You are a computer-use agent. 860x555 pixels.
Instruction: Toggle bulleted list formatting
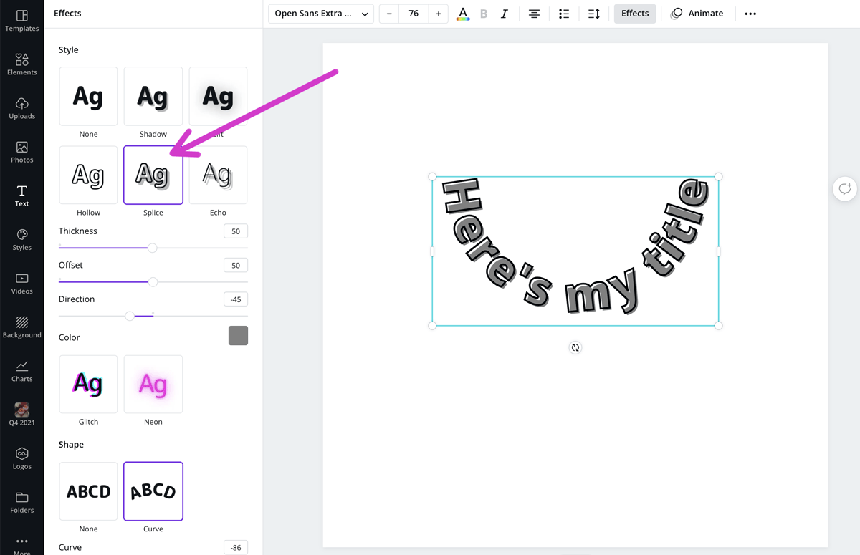click(564, 14)
